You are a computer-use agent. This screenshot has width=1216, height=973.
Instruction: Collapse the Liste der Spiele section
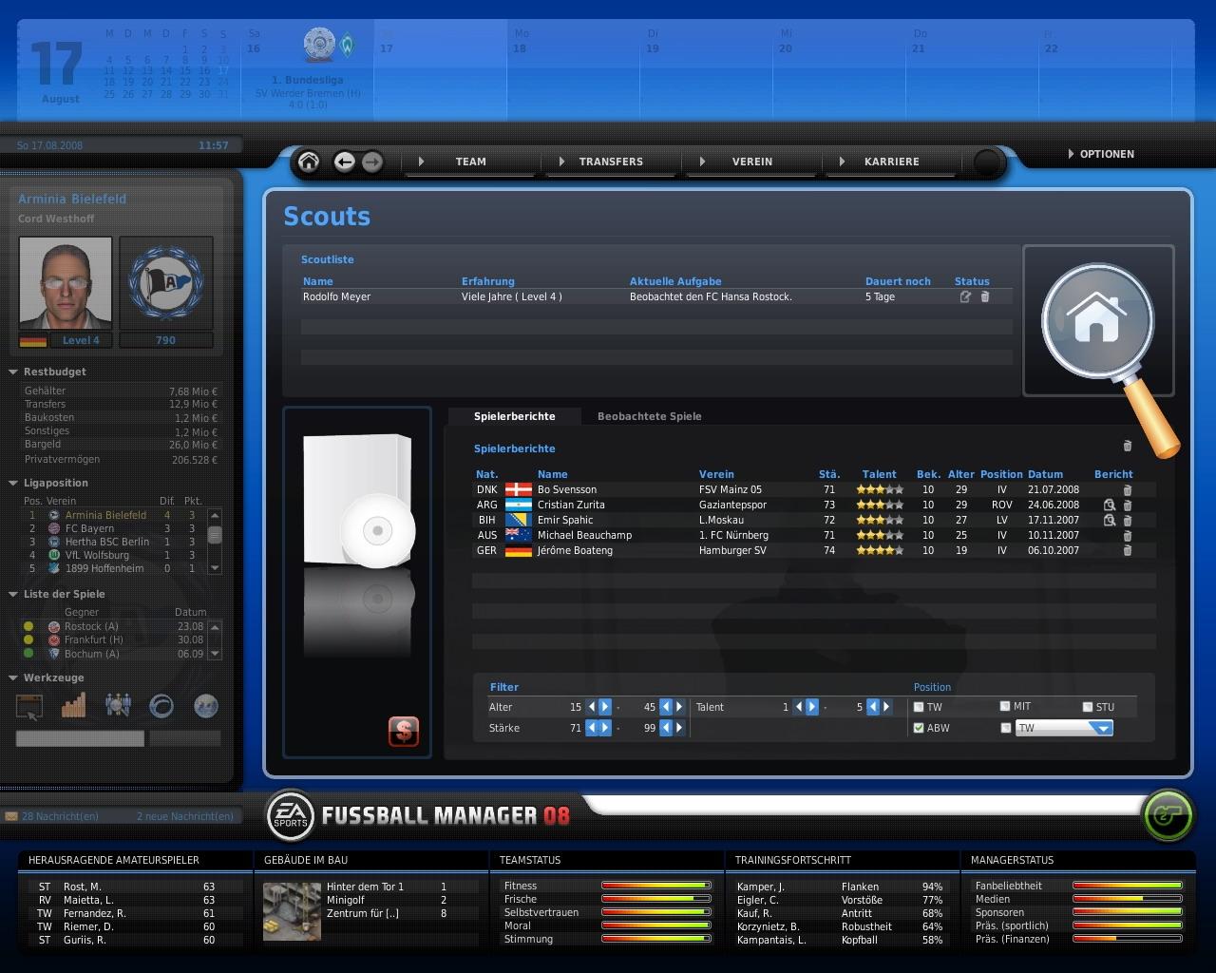point(13,595)
